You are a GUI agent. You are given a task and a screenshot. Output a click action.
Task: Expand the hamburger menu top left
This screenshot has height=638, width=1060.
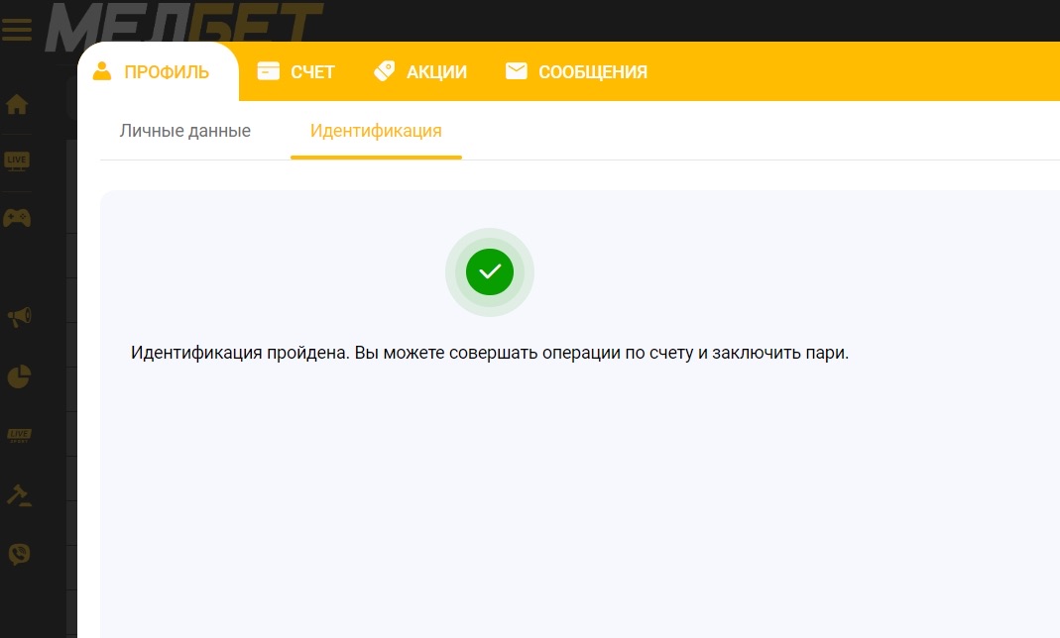(x=17, y=30)
